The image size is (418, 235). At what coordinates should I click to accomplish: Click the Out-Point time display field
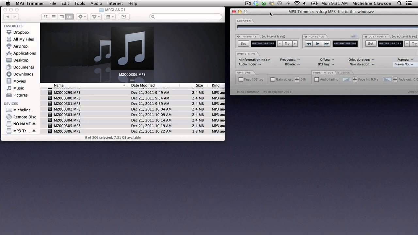coord(390,43)
